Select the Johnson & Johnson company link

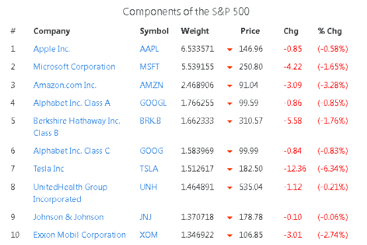[x=68, y=217]
